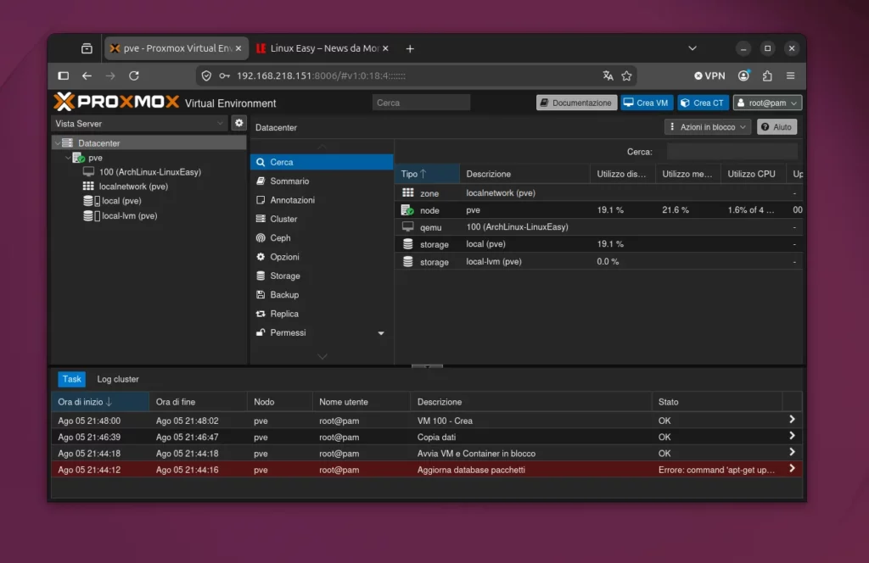Close the Linux Easy tab
Screen dimensions: 869x563
pyautogui.click(x=386, y=48)
